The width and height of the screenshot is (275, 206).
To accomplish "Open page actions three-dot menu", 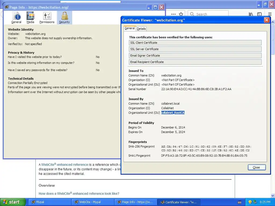I will (173, 14).
